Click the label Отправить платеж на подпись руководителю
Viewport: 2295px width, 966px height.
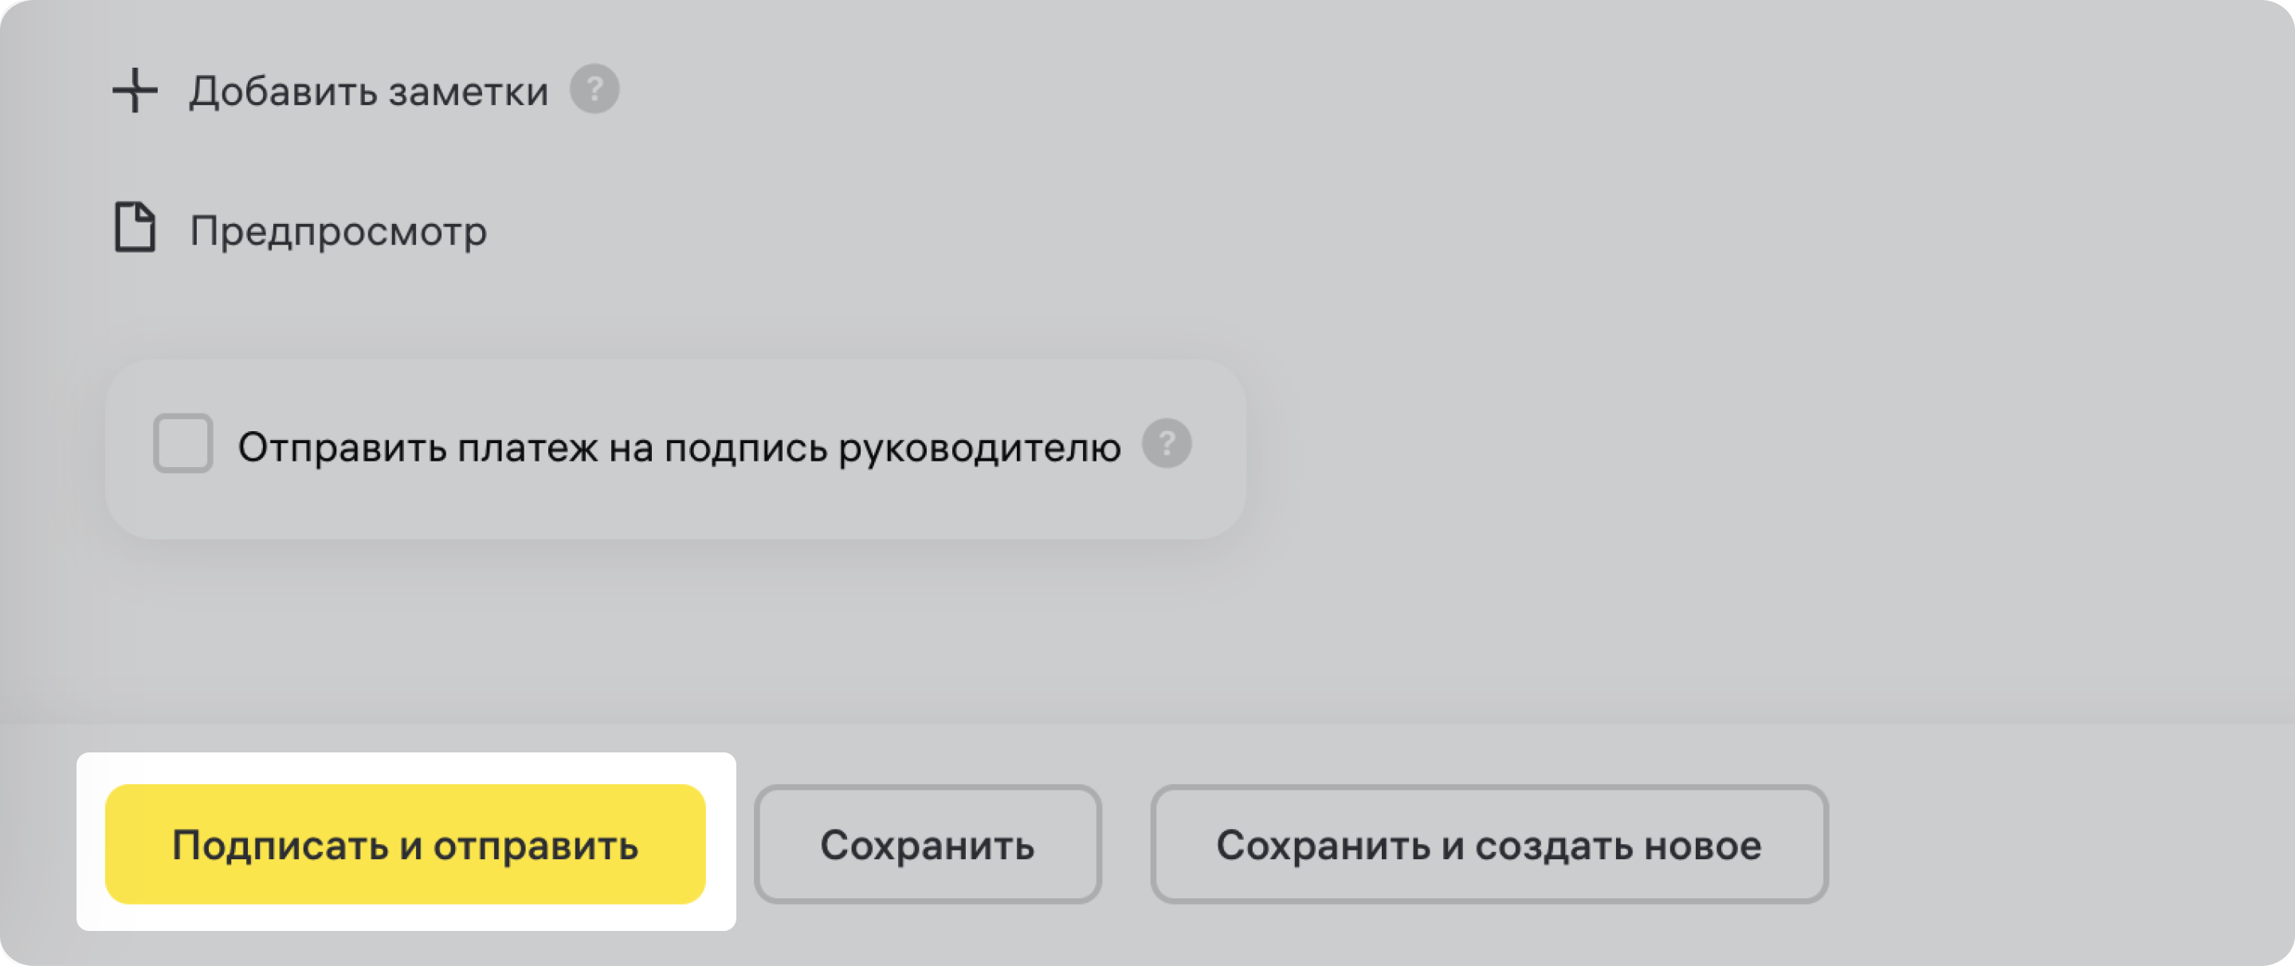point(679,447)
